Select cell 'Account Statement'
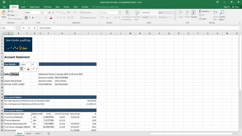The height and width of the screenshot is (136, 242). 17,57
